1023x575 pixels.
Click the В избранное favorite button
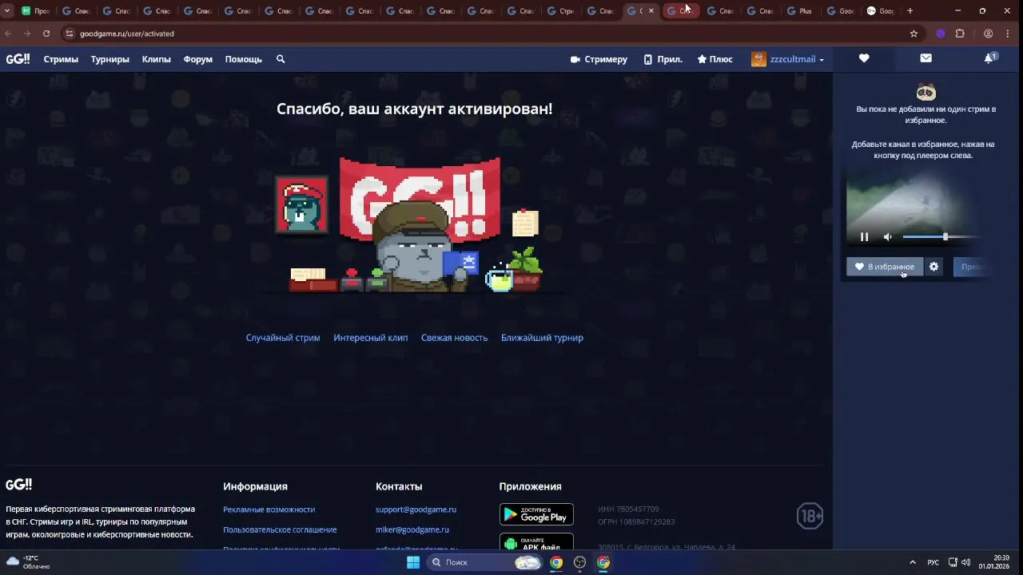point(885,267)
